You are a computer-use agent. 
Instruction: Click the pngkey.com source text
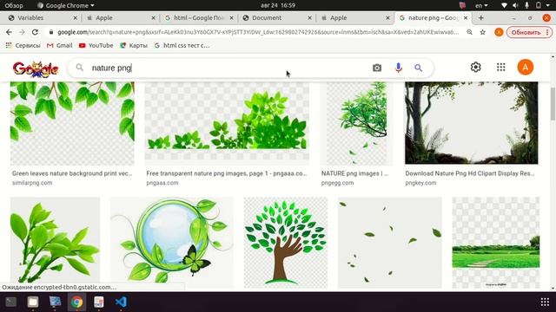pyautogui.click(x=420, y=183)
